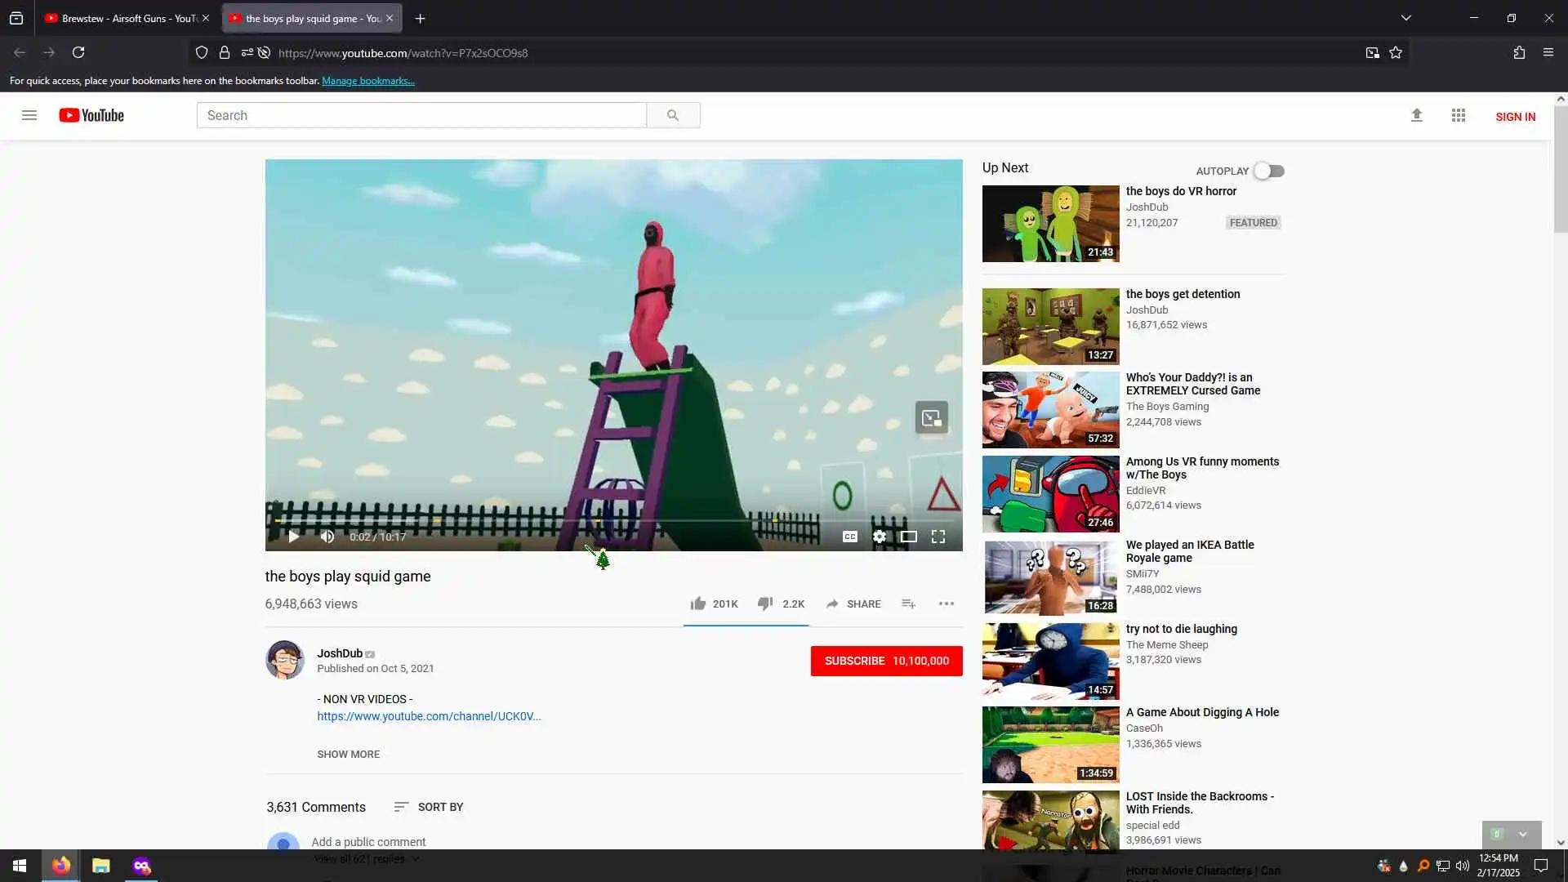Click the red Subscribe button

[x=886, y=661]
